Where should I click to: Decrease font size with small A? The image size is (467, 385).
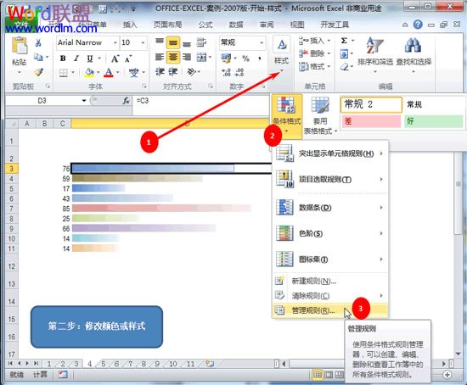128,59
